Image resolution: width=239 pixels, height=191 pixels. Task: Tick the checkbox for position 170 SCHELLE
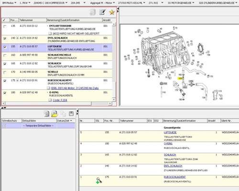coord(5,72)
